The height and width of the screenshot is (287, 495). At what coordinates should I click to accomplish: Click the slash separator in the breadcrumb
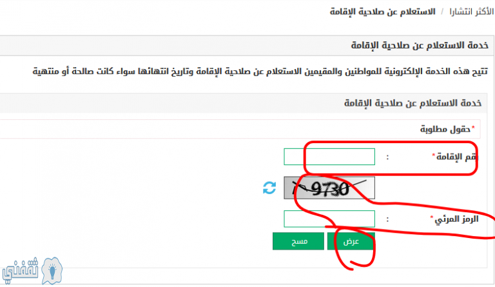click(443, 12)
